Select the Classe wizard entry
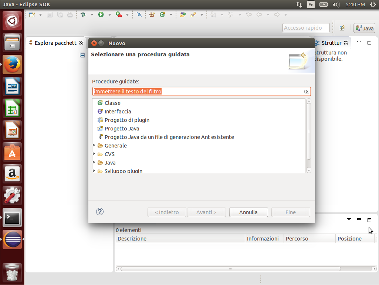Screen dimensions: 379x285 (112, 103)
